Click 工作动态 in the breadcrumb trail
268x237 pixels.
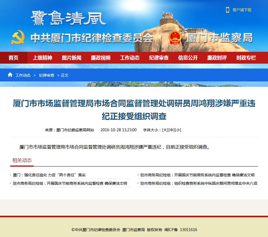pos(23,75)
